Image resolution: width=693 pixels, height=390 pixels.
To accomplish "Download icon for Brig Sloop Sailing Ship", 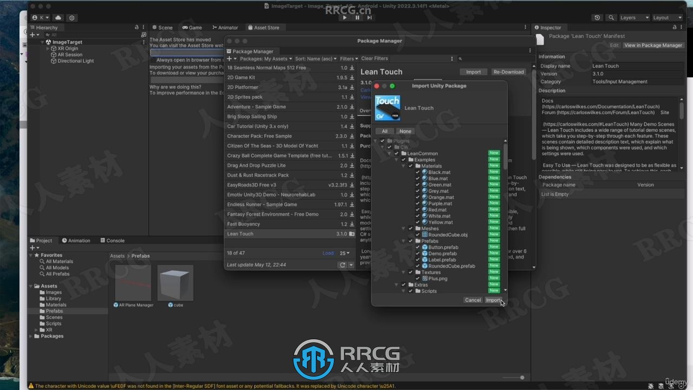I will pos(352,116).
